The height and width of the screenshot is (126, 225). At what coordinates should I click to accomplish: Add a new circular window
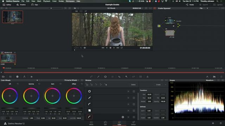pyautogui.click(x=91, y=85)
